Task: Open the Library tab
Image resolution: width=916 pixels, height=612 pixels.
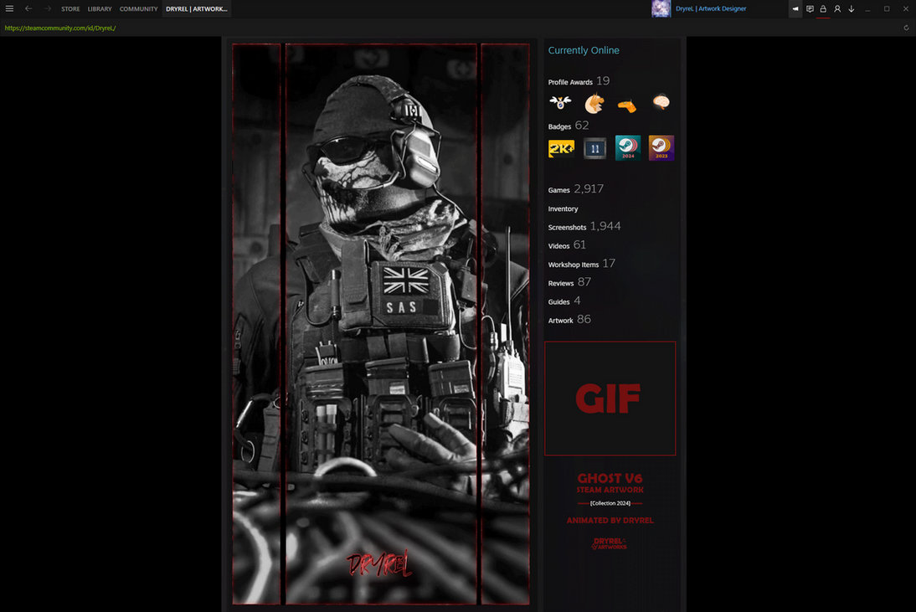Action: point(100,8)
